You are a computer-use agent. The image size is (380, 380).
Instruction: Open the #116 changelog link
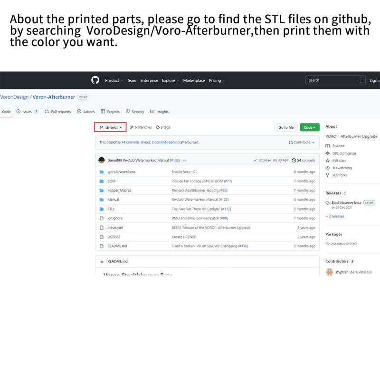coord(243,246)
